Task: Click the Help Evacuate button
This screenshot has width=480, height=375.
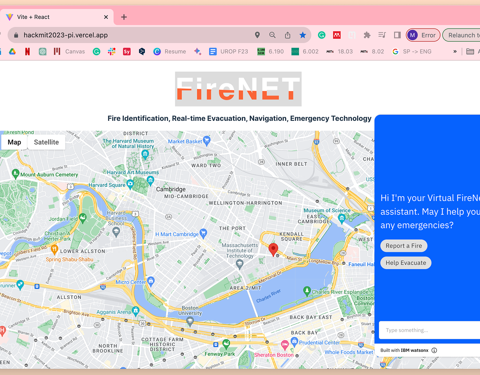Action: pyautogui.click(x=406, y=263)
